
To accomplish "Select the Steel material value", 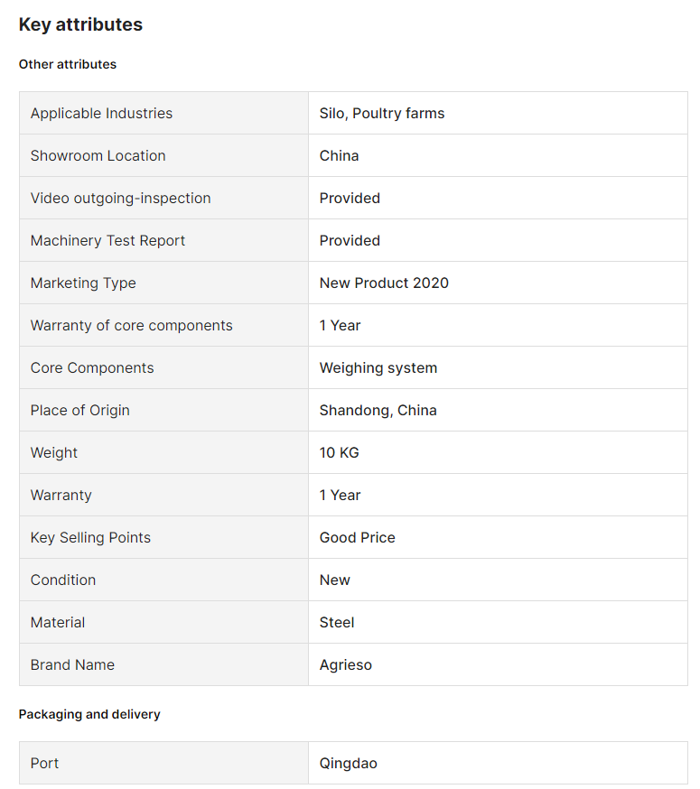I will pyautogui.click(x=336, y=623).
